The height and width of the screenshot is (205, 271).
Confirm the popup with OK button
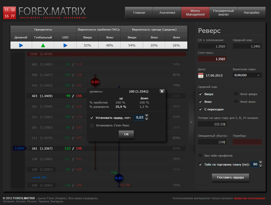126,134
